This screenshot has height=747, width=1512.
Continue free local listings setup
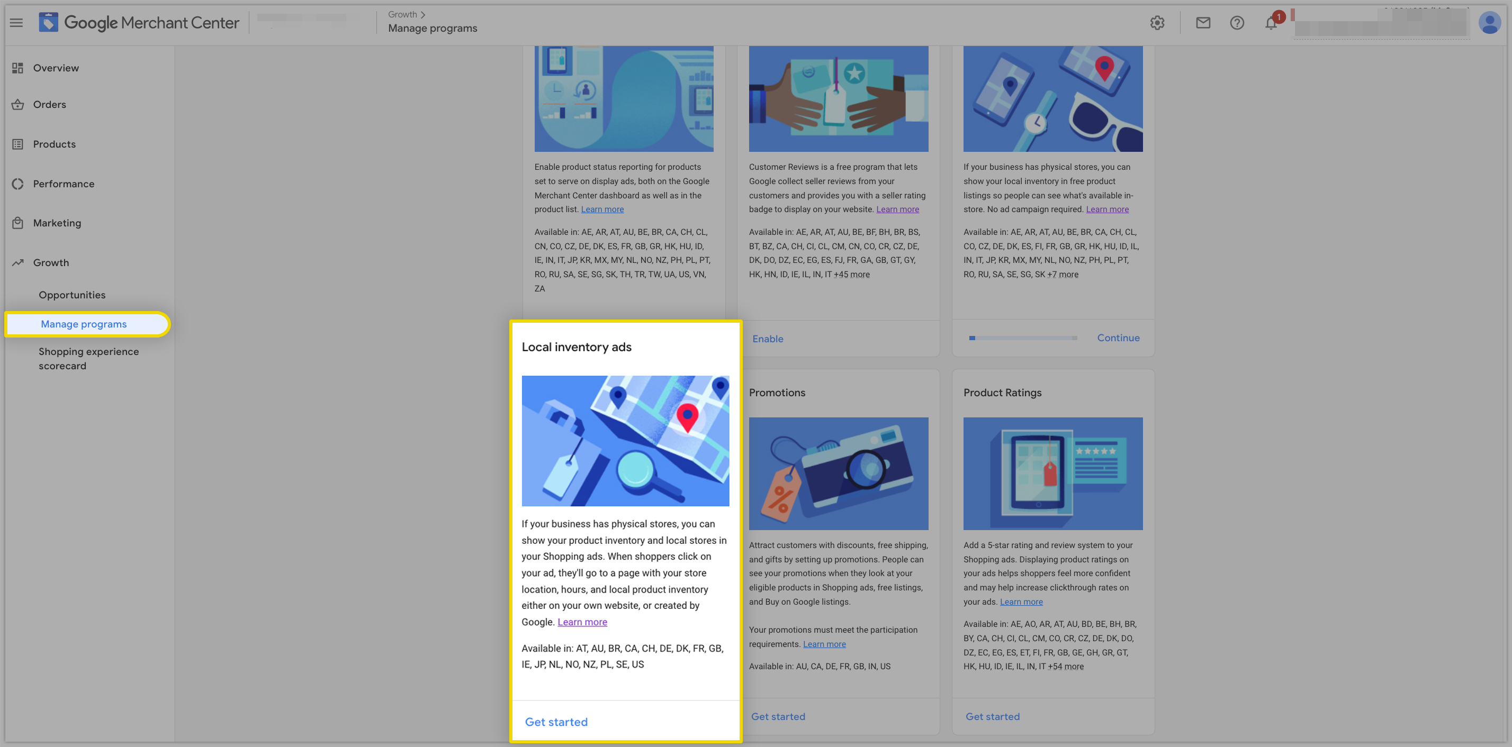1118,338
